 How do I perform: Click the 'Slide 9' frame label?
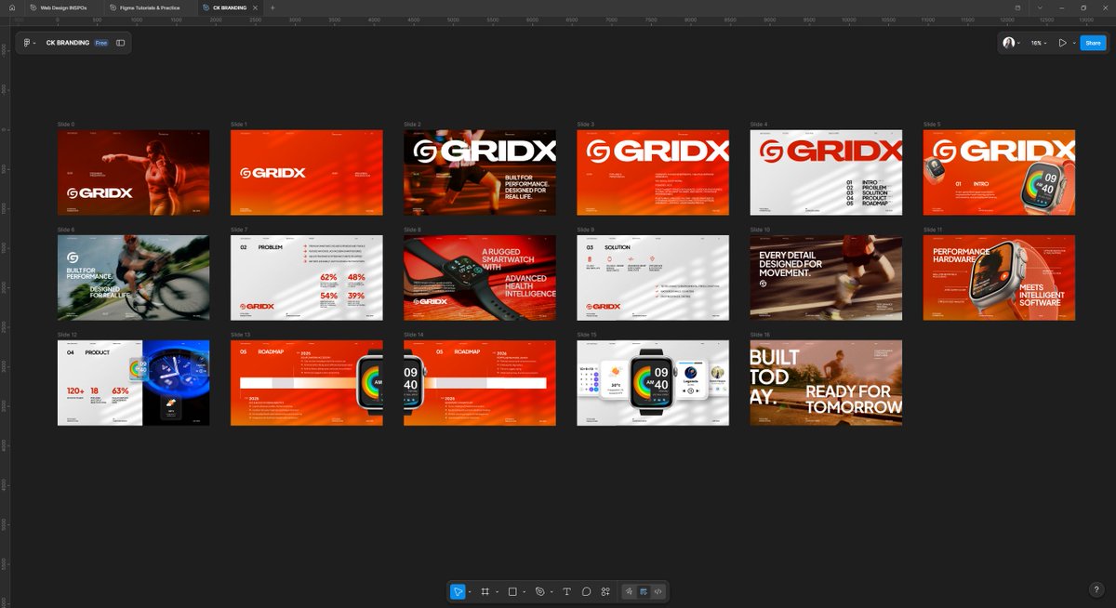coord(586,229)
